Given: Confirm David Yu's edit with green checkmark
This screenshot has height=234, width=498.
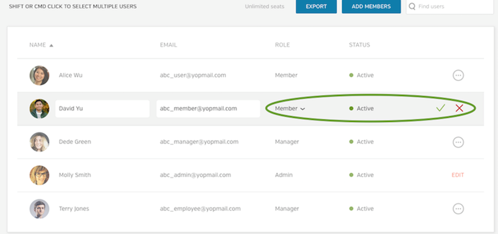Looking at the screenshot, I should pos(441,108).
